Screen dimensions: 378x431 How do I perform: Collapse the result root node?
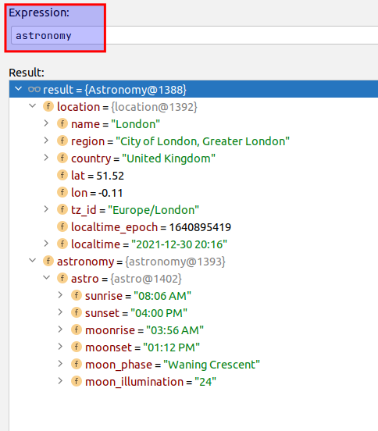coord(19,89)
